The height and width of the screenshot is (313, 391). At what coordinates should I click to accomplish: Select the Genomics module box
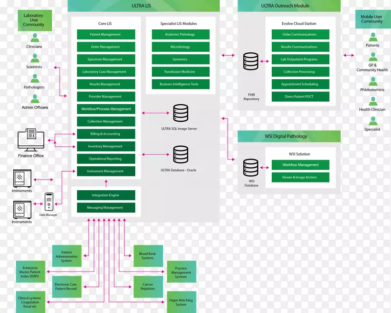(x=180, y=59)
